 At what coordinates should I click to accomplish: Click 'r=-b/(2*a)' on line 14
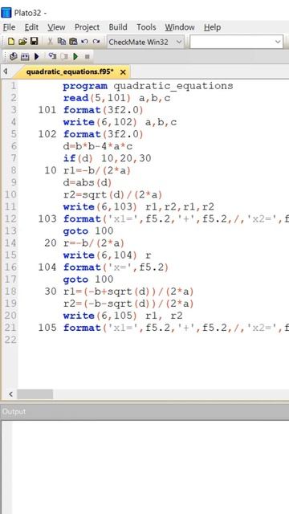click(x=94, y=243)
